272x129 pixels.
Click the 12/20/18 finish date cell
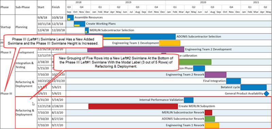(58, 30)
